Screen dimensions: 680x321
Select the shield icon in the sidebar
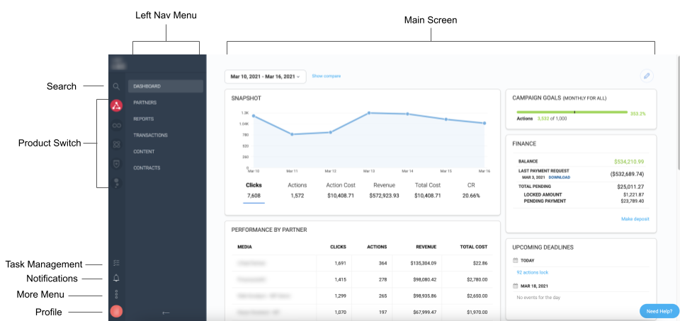[116, 163]
